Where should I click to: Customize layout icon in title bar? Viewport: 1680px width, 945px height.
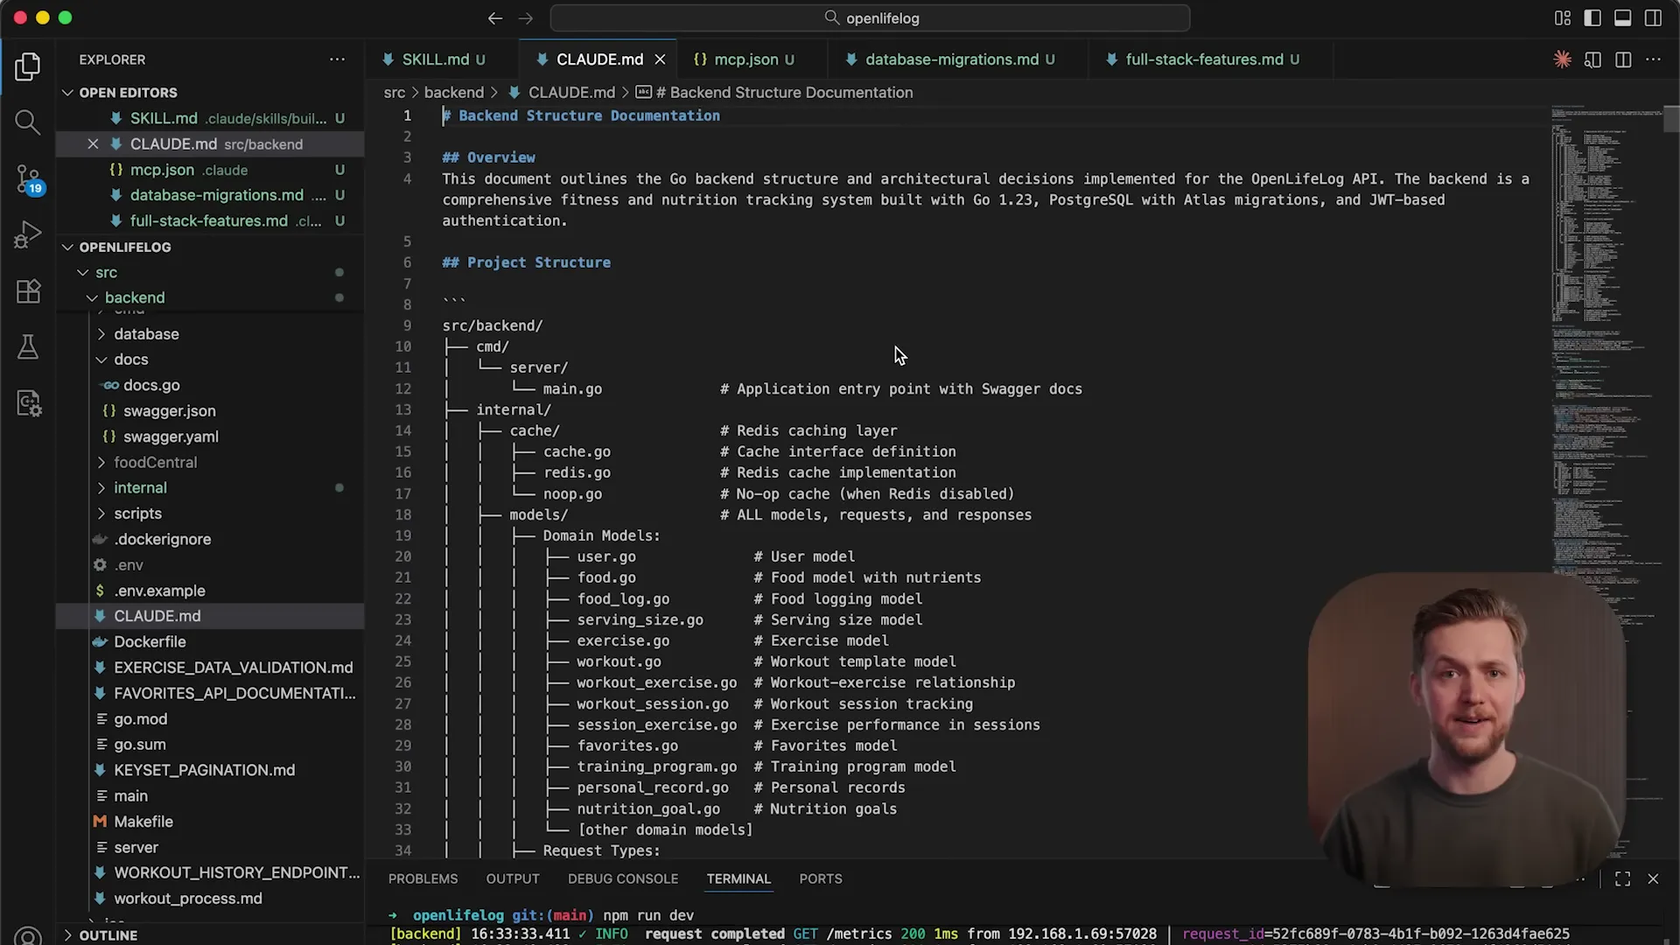[x=1562, y=17]
